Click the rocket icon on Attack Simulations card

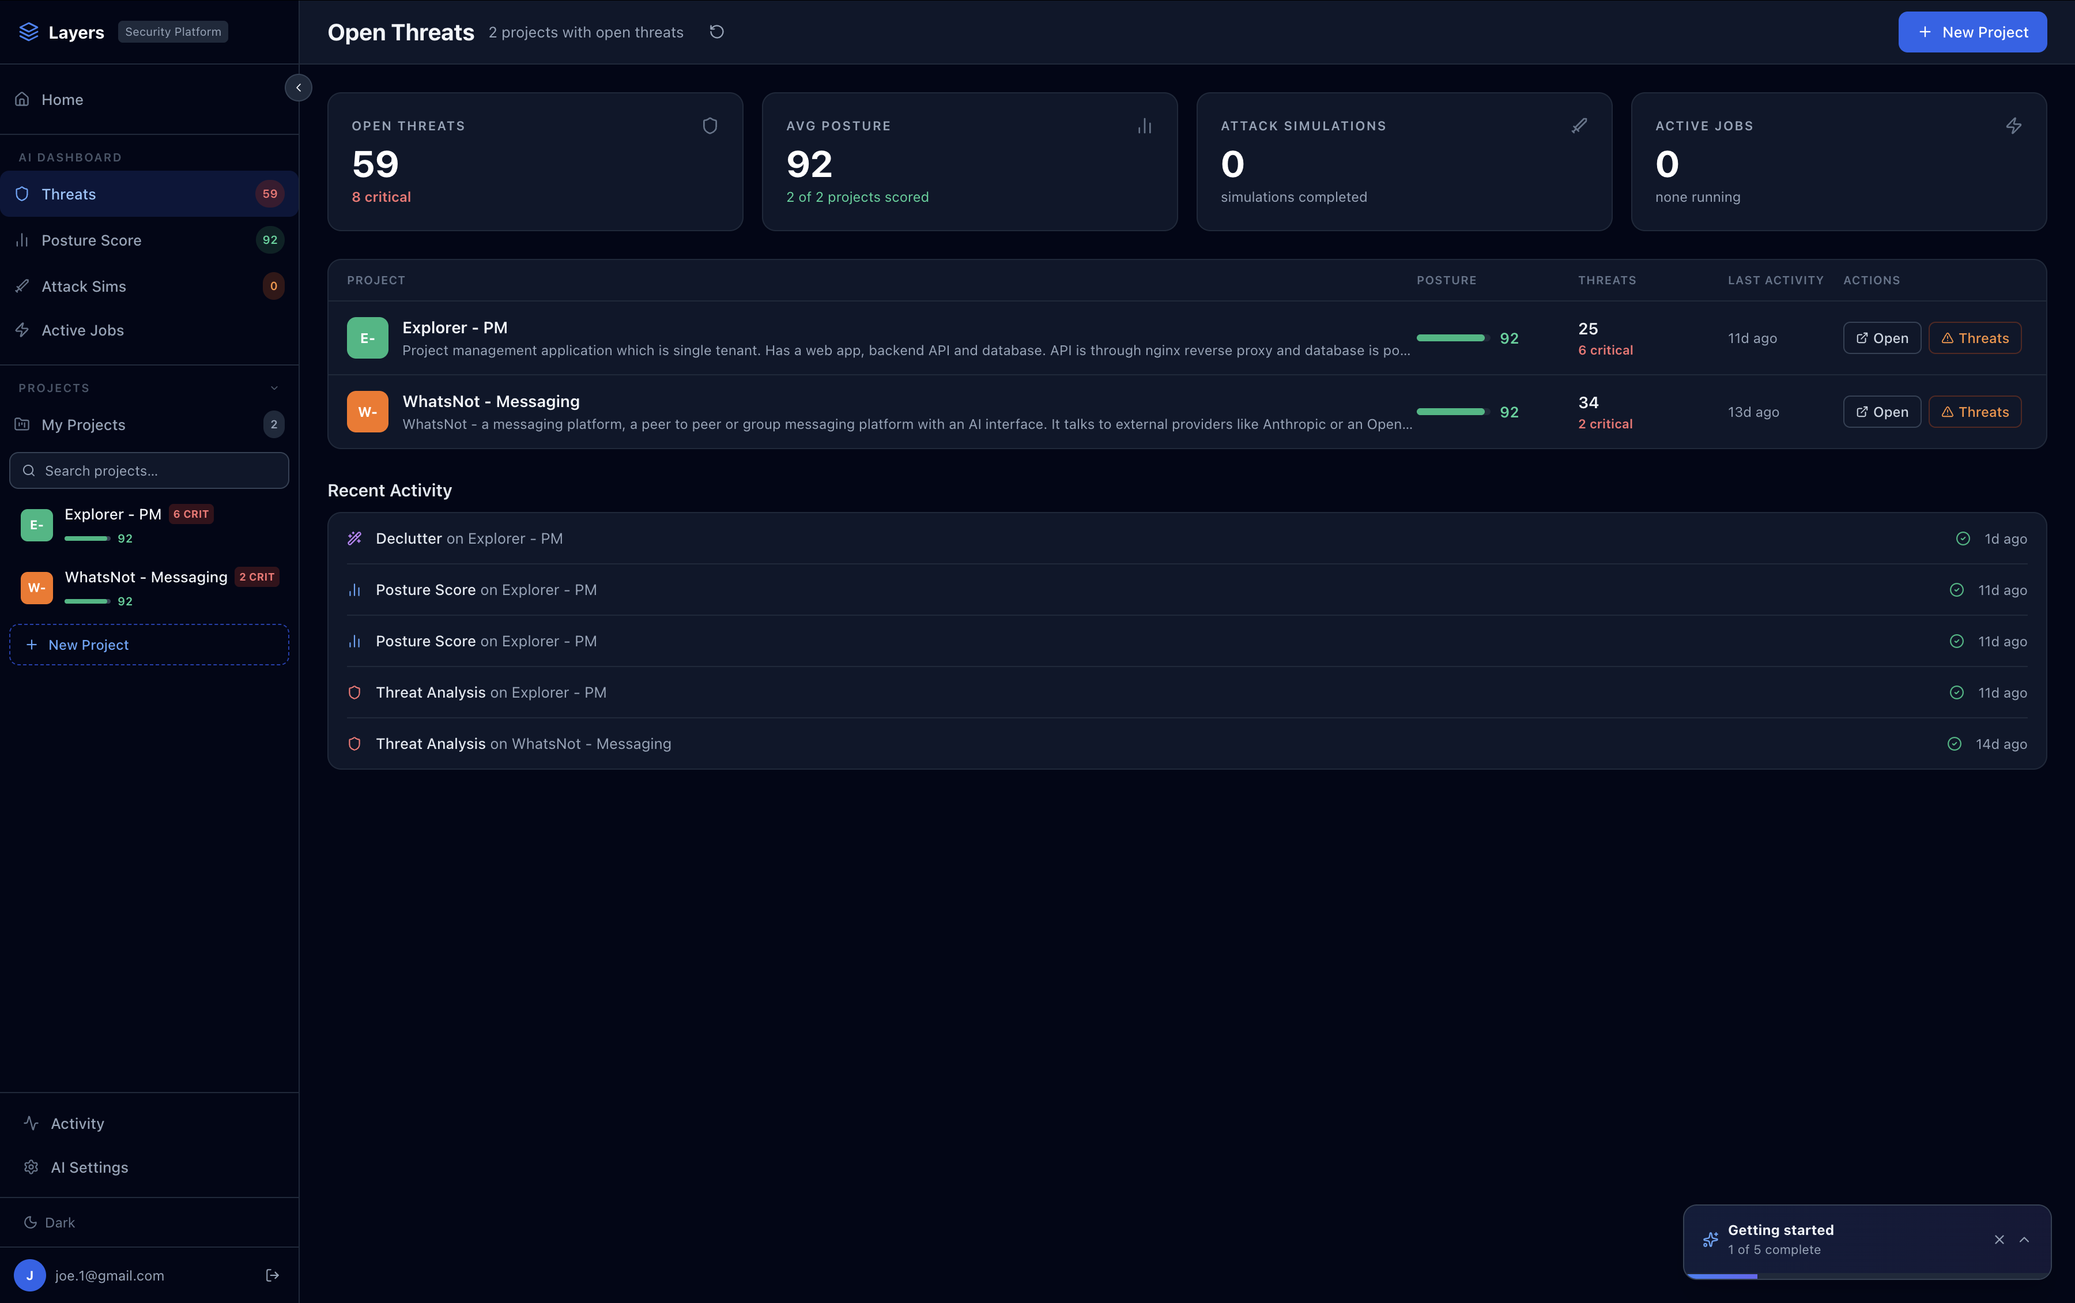pyautogui.click(x=1579, y=126)
